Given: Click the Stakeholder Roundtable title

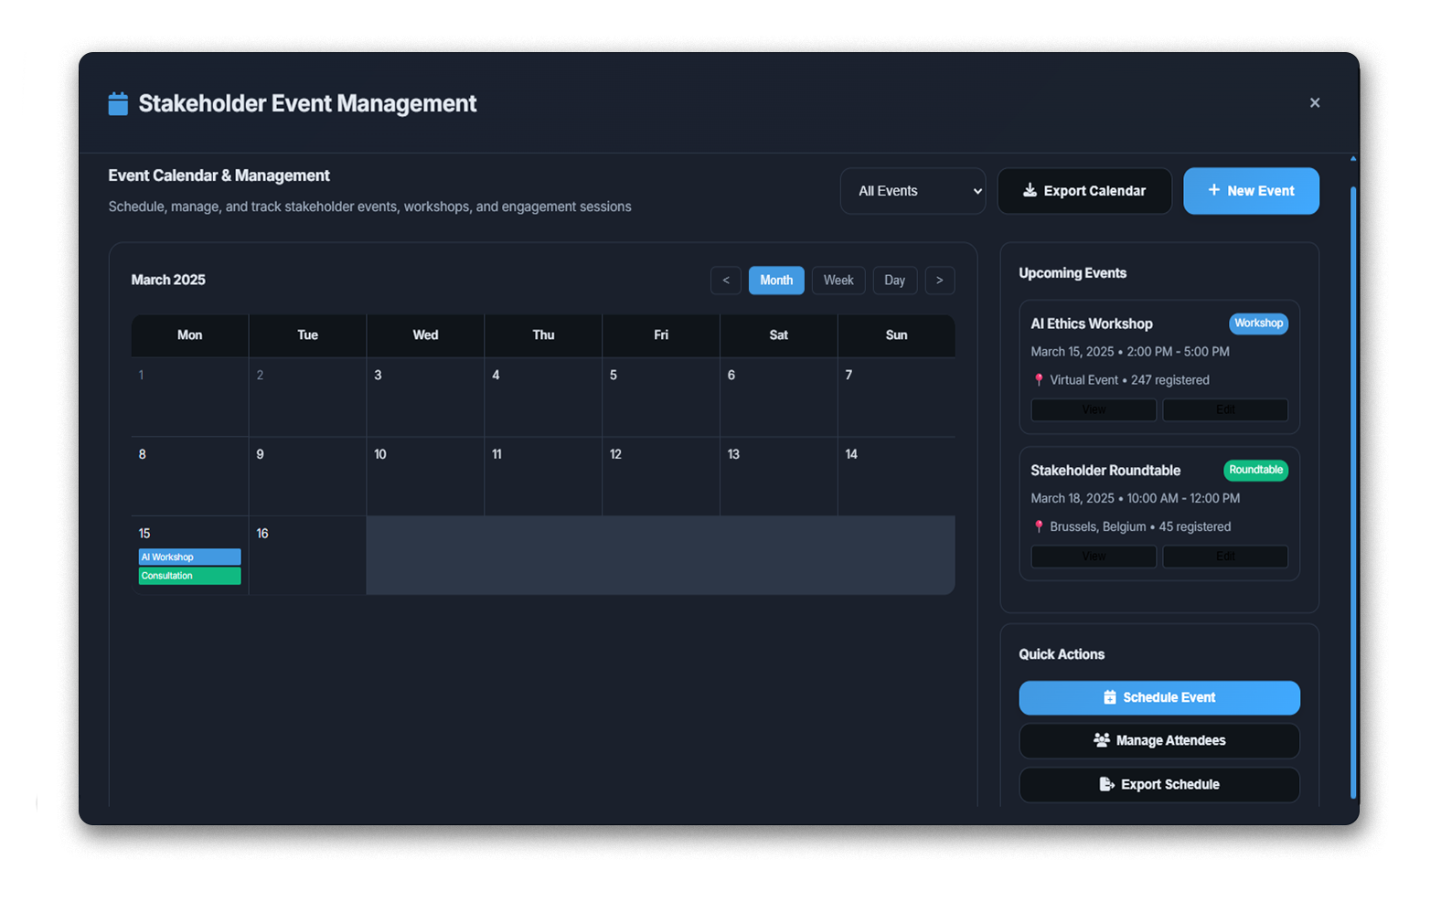Looking at the screenshot, I should point(1105,471).
